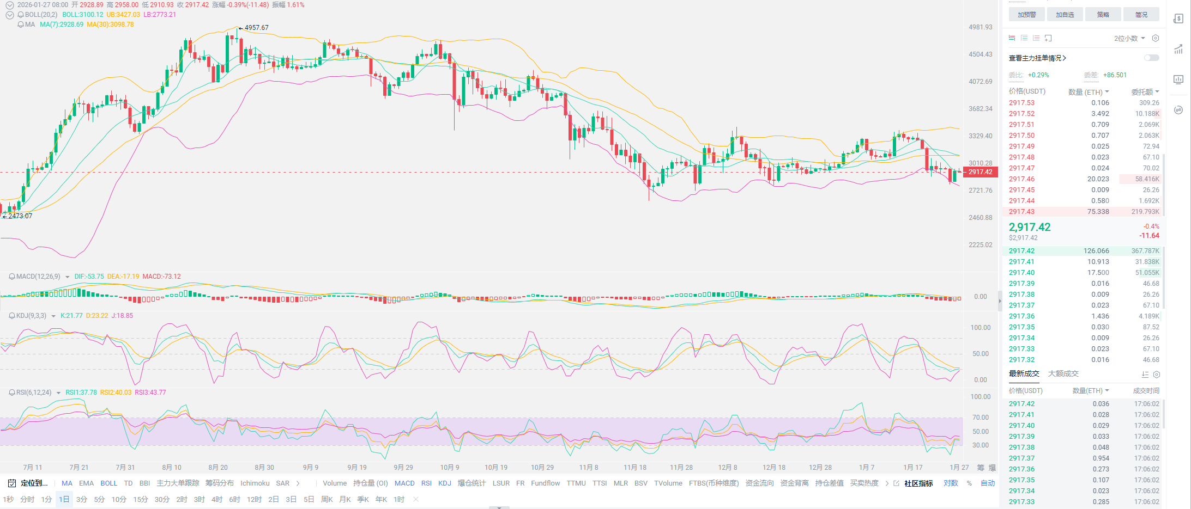
Task: Open order book settings hexagon icon
Action: point(1155,38)
